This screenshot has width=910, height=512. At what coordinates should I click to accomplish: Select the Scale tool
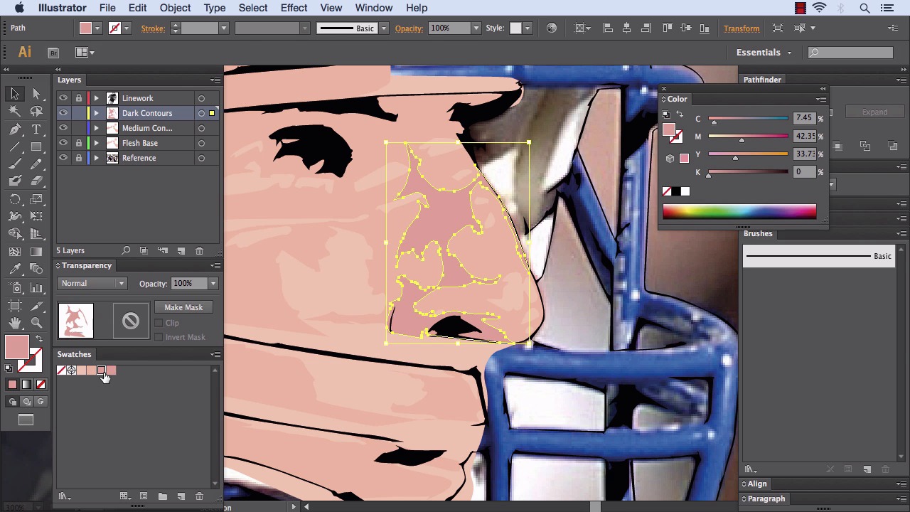pos(37,199)
